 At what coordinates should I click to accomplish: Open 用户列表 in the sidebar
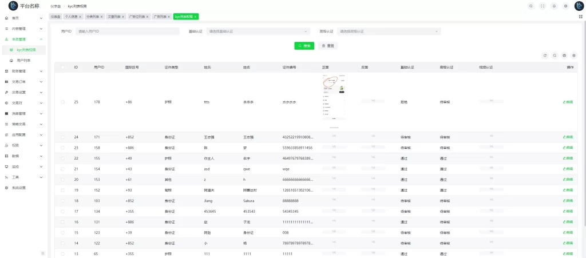tap(24, 61)
